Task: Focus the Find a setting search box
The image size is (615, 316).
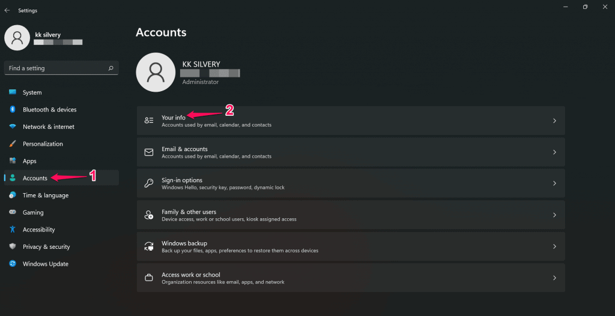Action: 61,68
